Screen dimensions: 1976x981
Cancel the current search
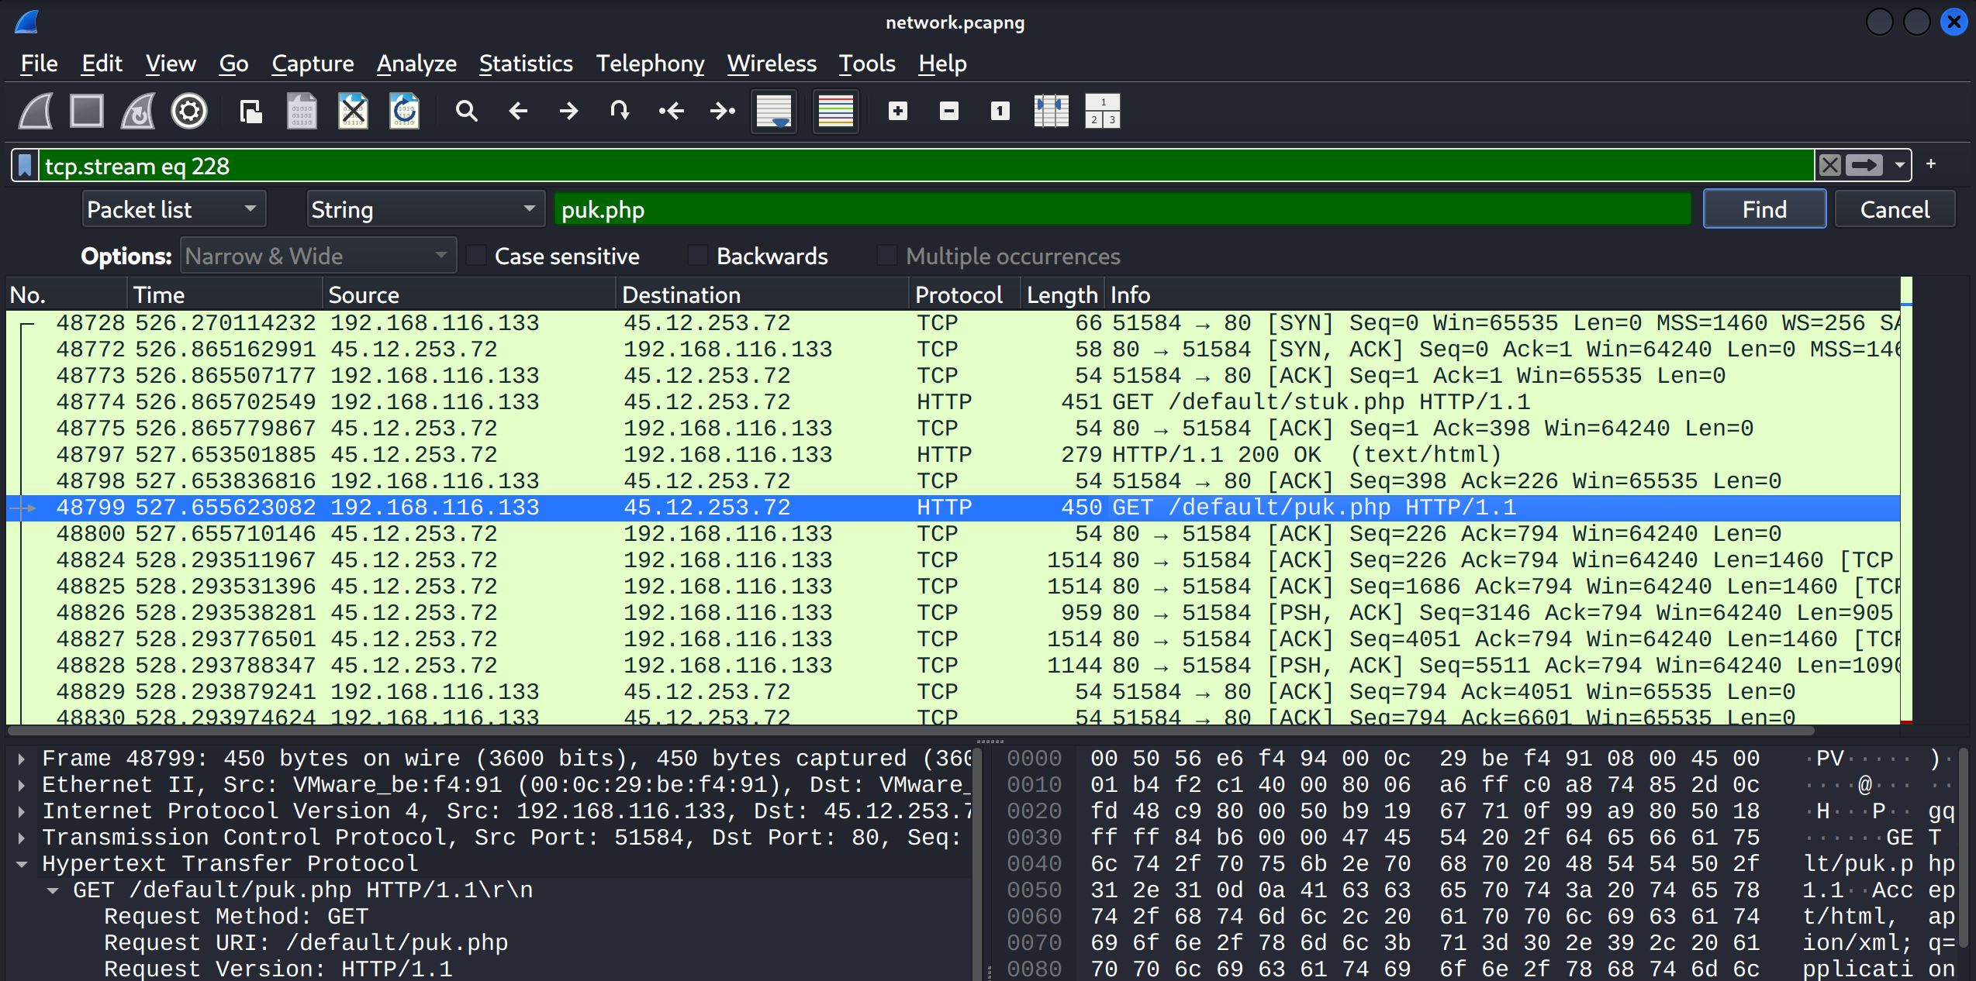[x=1895, y=208]
